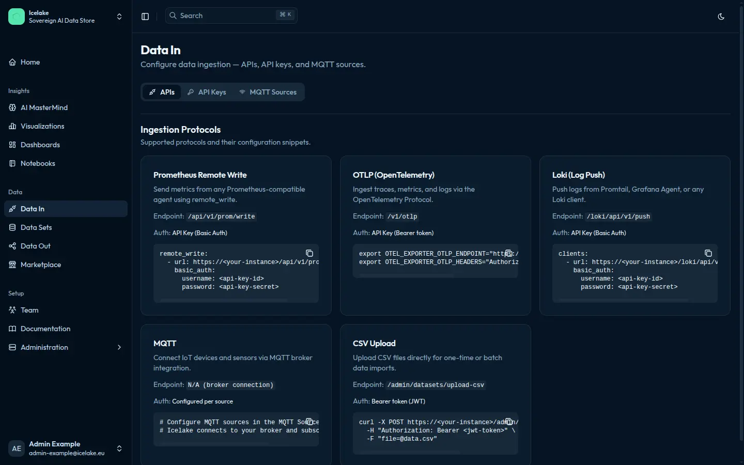Open the Icelake workspace switcher

pos(119,17)
